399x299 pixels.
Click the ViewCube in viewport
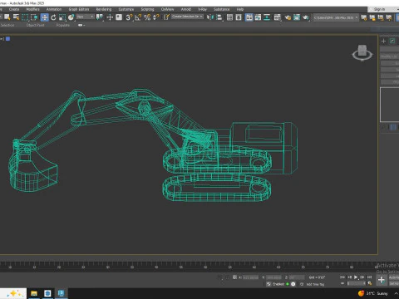[362, 52]
